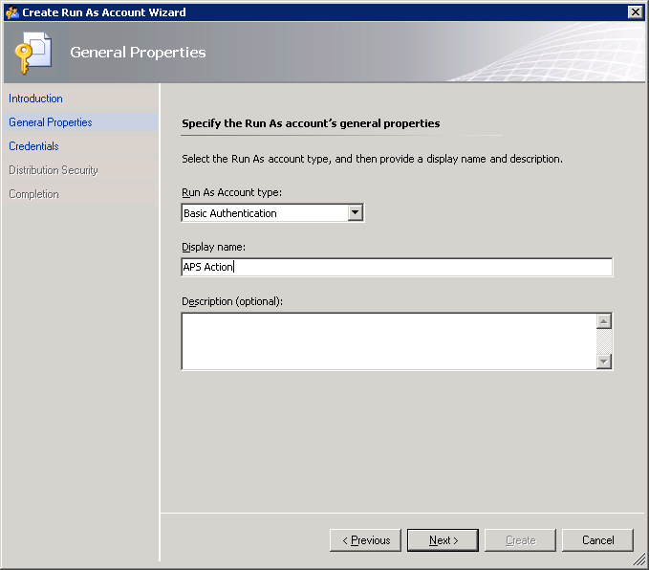Go to the Next wizard step
Image resolution: width=649 pixels, height=570 pixels.
443,540
